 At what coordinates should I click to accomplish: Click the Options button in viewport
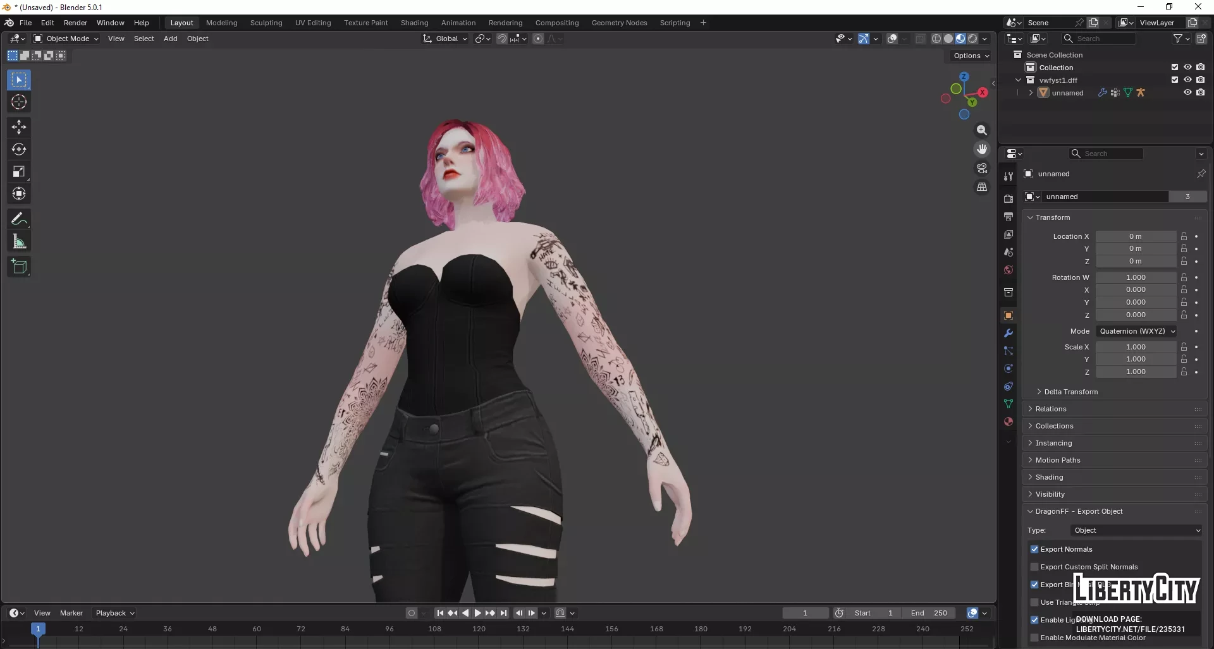click(x=971, y=56)
